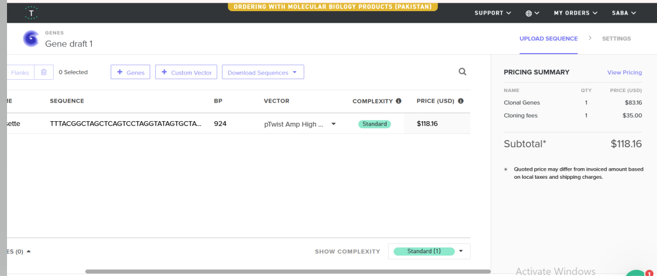657x276 pixels.
Task: Click the Clonal Genes pricing row
Action: pos(573,102)
